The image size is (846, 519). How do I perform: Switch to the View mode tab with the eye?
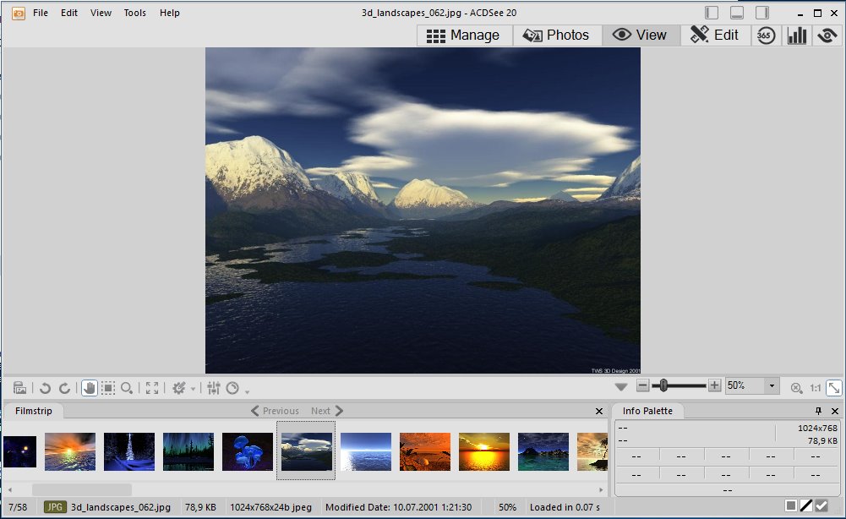click(x=641, y=35)
